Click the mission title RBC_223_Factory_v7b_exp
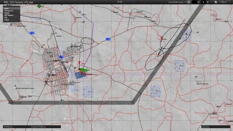The width and height of the screenshot is (233, 131). [18, 2]
